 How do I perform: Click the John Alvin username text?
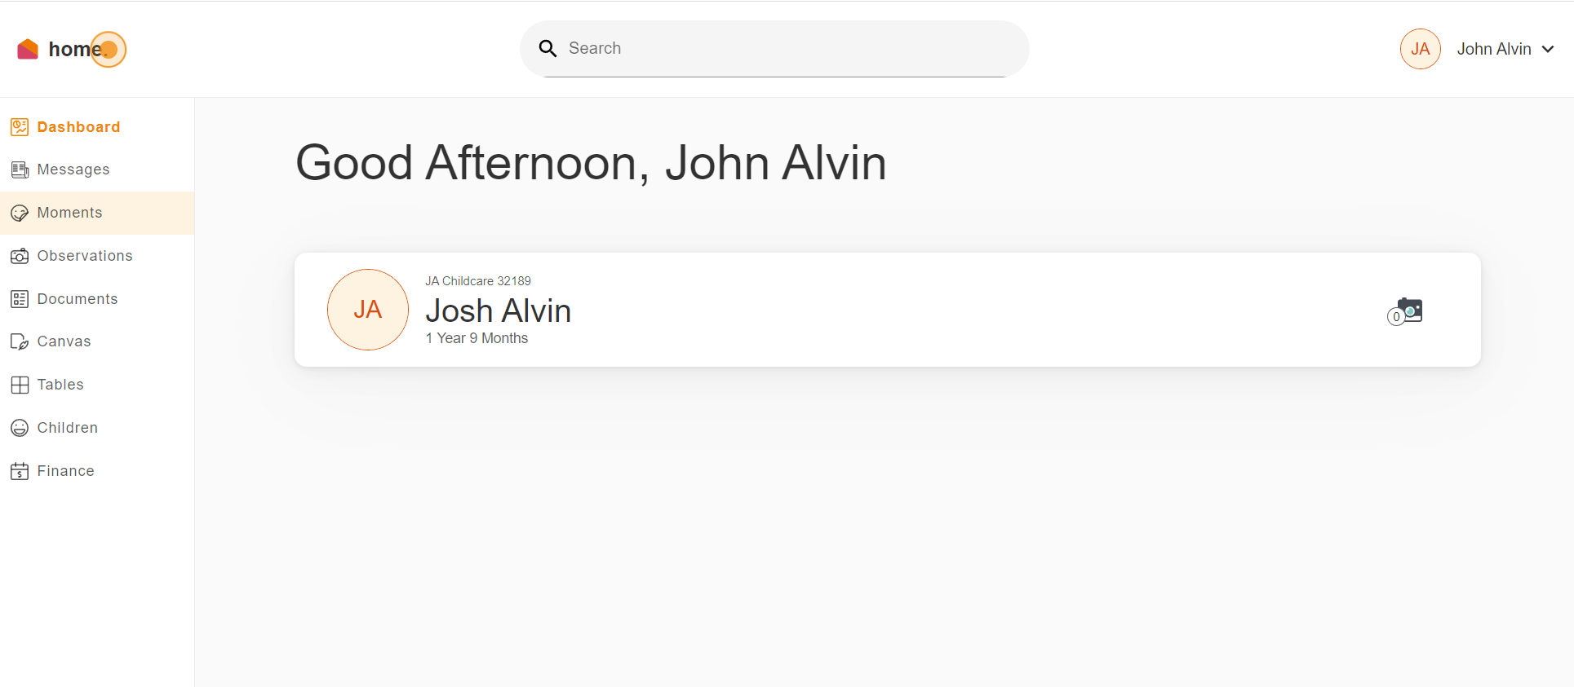[1493, 49]
